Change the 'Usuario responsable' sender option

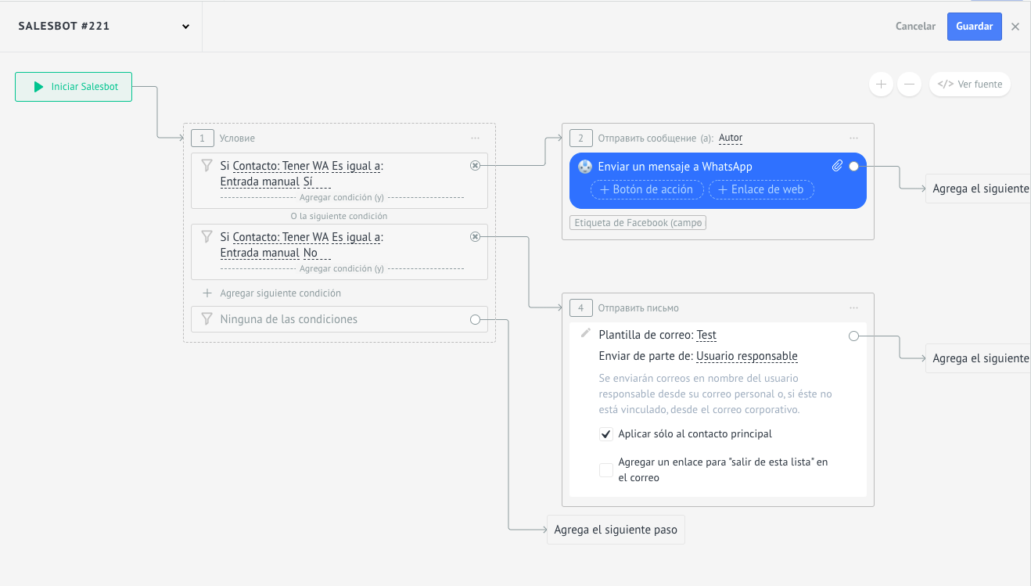click(x=747, y=356)
